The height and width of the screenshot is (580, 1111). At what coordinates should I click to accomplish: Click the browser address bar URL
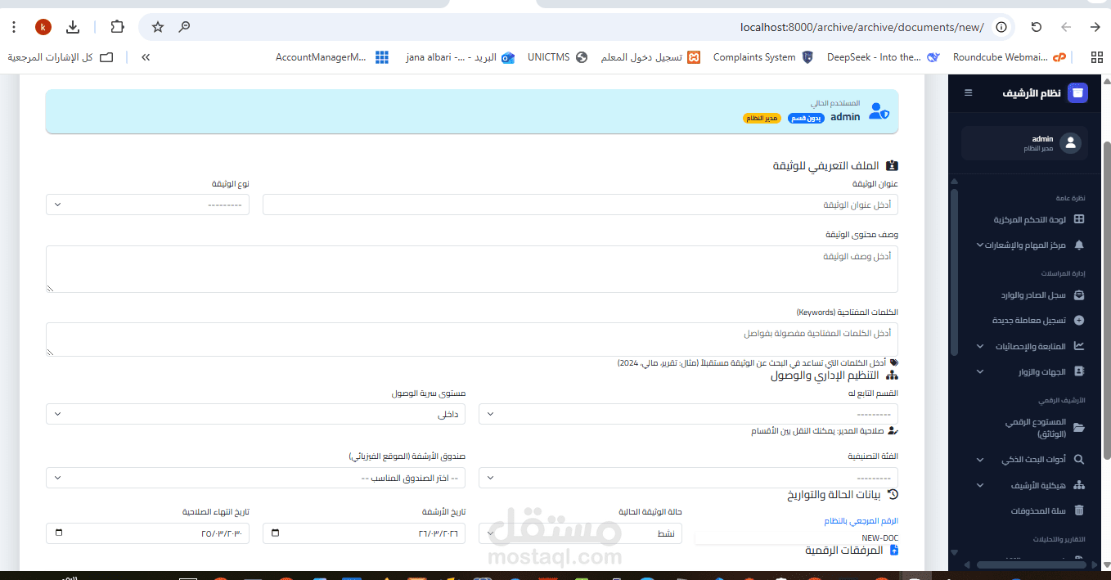pos(861,27)
